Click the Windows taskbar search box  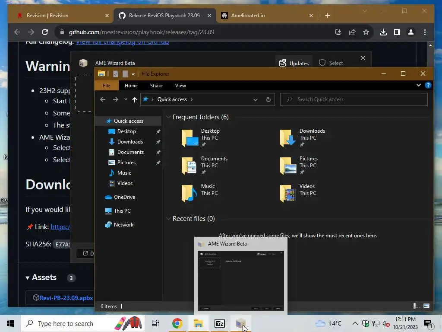(83, 323)
